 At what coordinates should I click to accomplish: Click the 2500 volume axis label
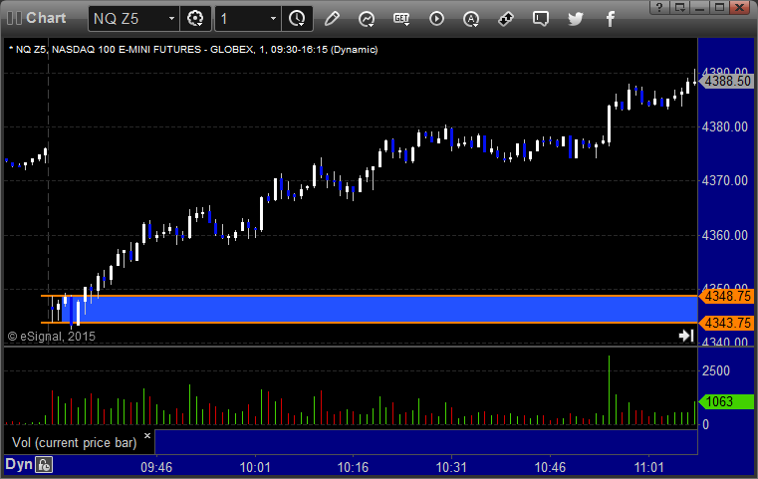coord(716,370)
